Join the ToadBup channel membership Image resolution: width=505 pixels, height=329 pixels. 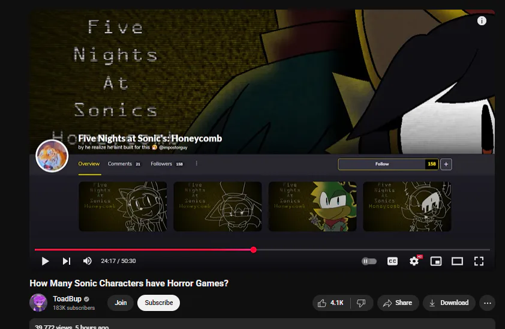121,303
